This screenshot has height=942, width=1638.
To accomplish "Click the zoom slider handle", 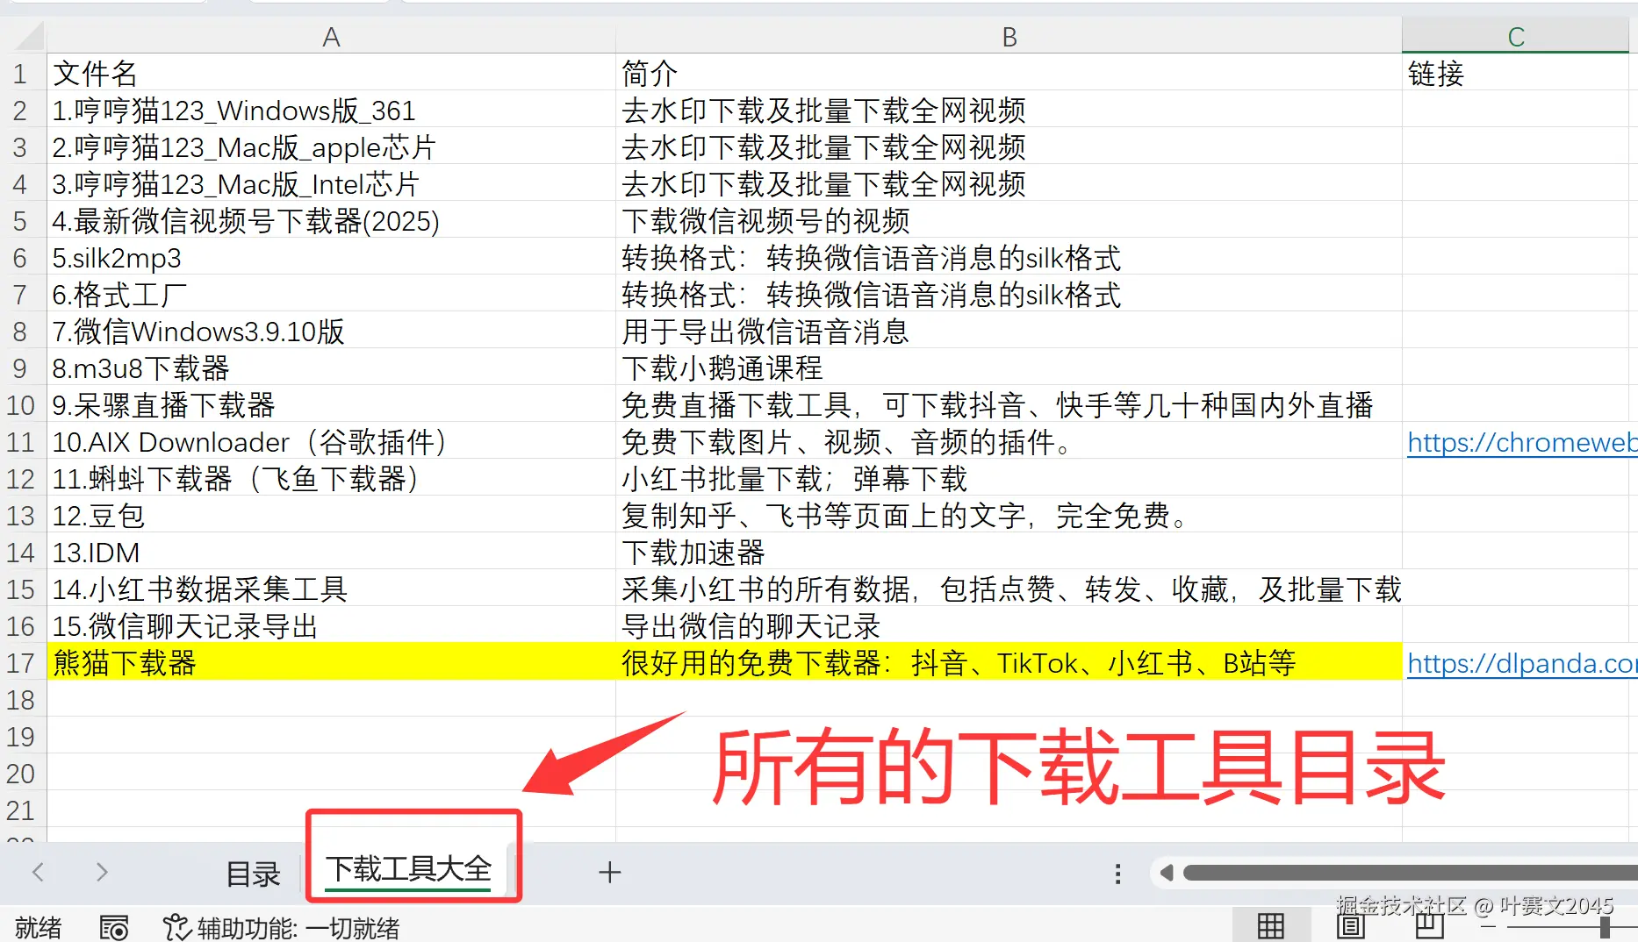I will point(1605,927).
